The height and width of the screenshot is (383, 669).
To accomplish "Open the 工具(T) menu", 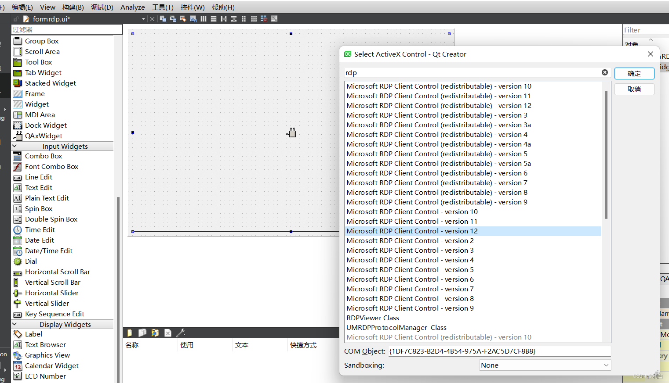I will pyautogui.click(x=163, y=7).
